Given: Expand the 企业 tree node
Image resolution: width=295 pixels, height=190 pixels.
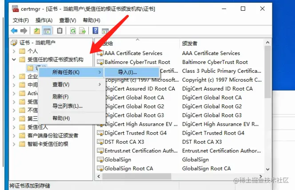Looking at the screenshot, I should 14,76.
